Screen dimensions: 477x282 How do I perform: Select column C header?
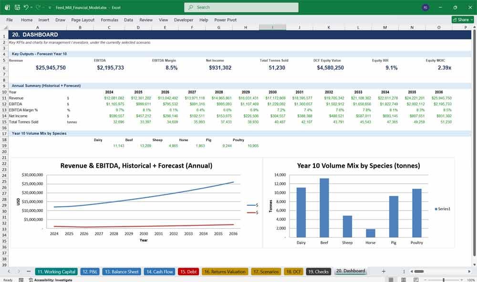pos(109,27)
